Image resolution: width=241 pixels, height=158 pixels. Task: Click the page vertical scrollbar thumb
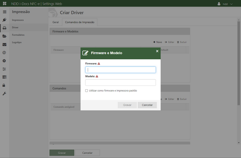(x=239, y=63)
